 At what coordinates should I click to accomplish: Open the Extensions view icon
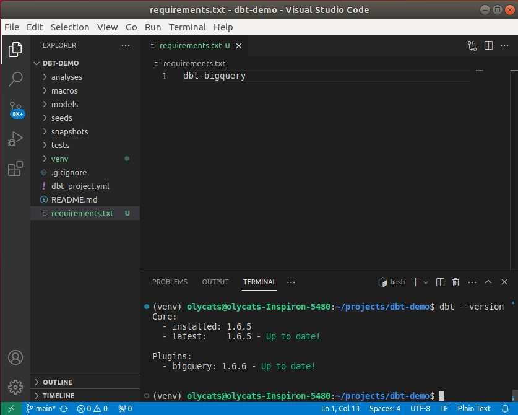pos(15,168)
